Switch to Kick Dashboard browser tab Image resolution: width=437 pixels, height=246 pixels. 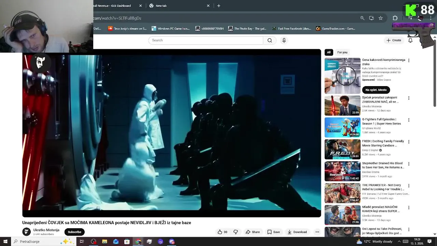point(114,6)
